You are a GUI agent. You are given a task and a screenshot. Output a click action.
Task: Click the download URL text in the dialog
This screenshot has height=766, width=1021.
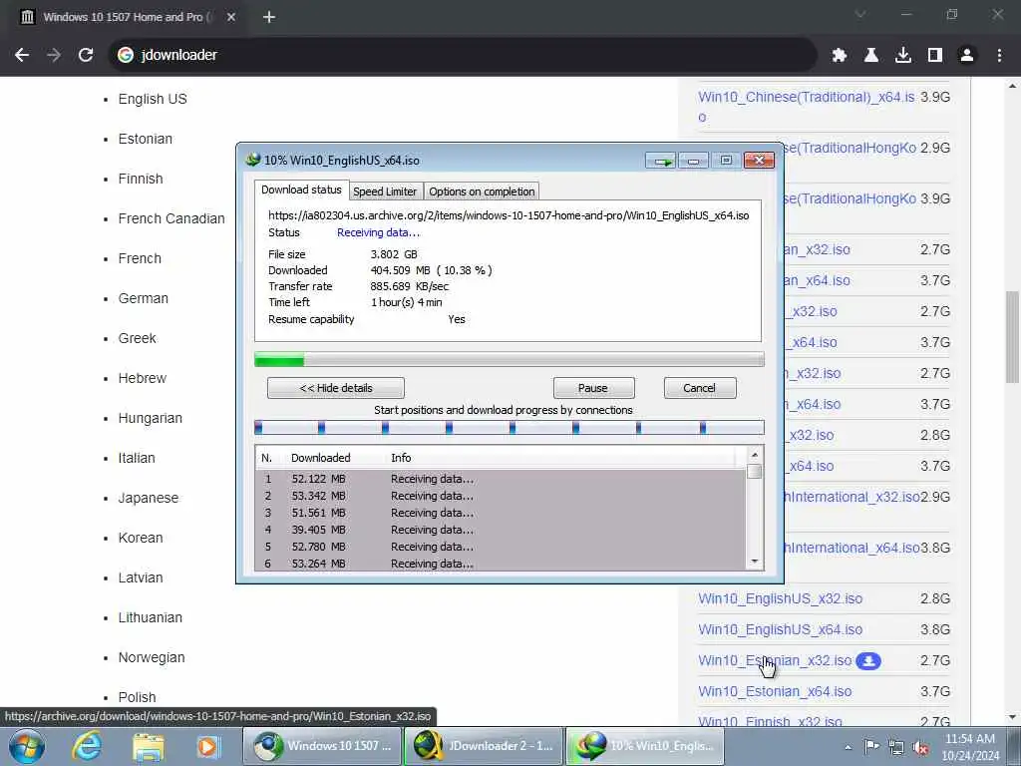(x=509, y=215)
